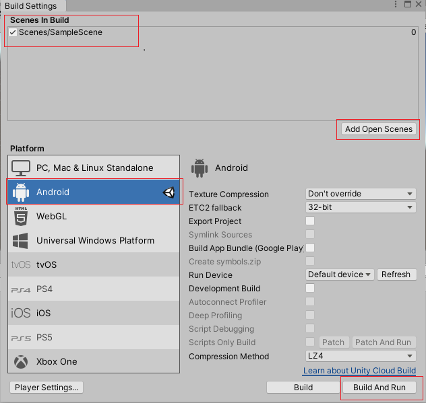The image size is (426, 403).
Task: Click the Patch button
Action: point(334,342)
